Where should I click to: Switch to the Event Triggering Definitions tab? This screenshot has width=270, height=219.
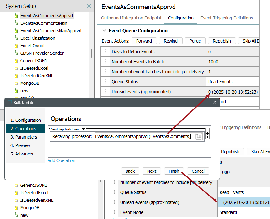(226, 18)
